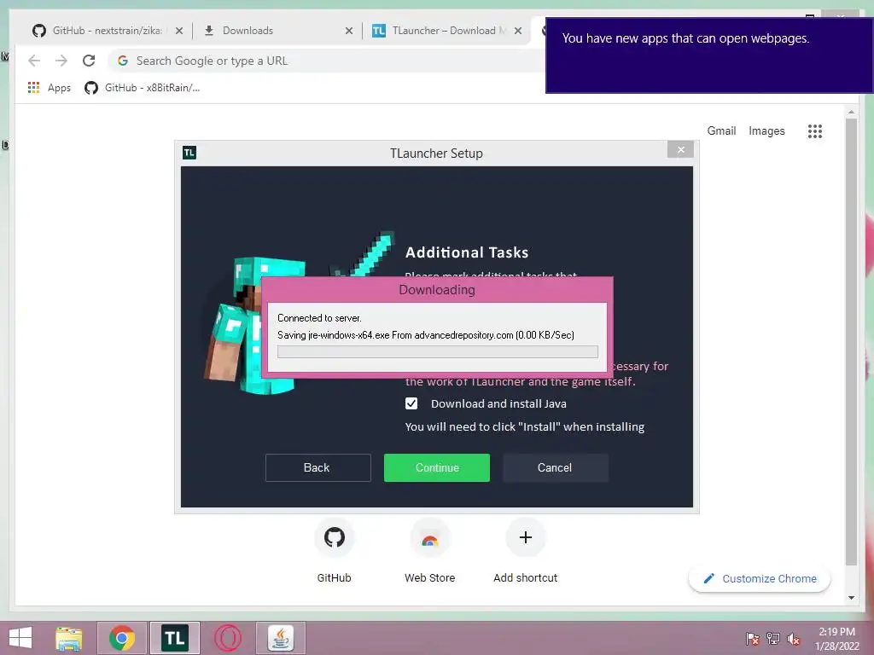This screenshot has width=874, height=655.
Task: Click the Add shortcut plus icon
Action: click(x=525, y=537)
